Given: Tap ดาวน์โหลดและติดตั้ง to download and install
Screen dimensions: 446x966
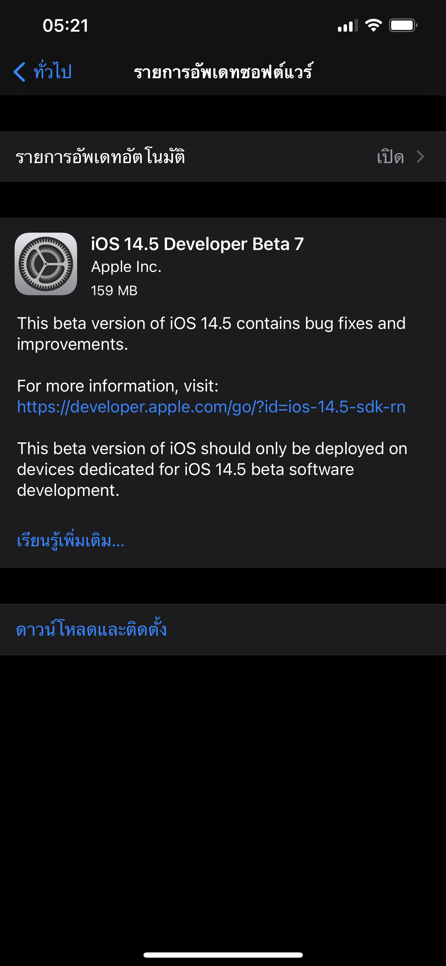Looking at the screenshot, I should (x=91, y=629).
